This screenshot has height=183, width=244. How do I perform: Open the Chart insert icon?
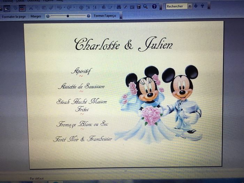tap(104, 7)
